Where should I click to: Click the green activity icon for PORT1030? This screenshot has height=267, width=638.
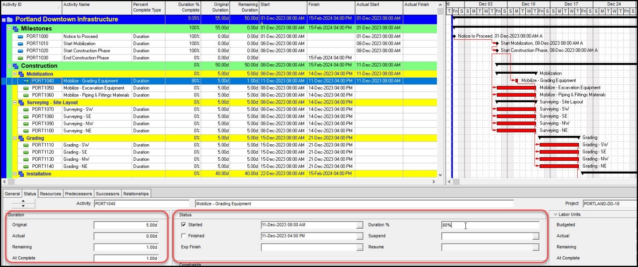point(21,58)
